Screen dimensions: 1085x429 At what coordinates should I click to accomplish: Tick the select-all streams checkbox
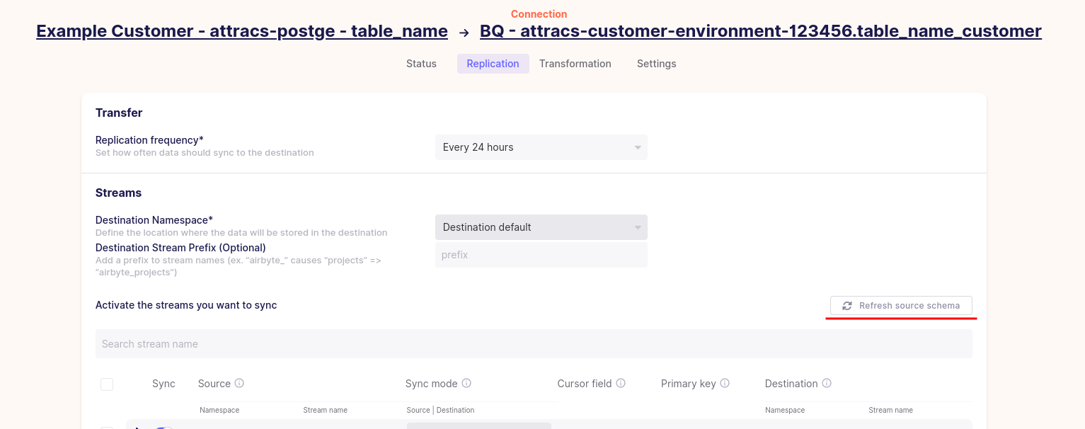pyautogui.click(x=107, y=384)
